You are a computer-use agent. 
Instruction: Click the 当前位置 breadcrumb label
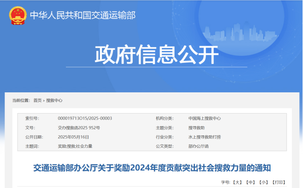(x=20, y=100)
